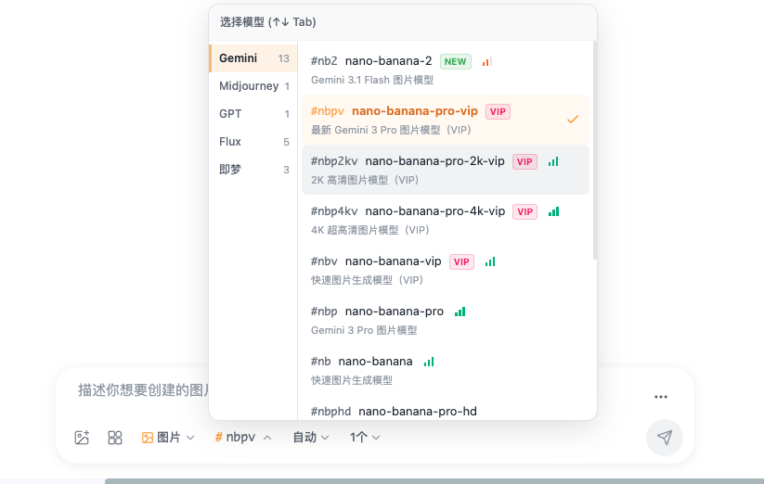
Task: Choose the #nb2 nano-banana-2 model
Action: [446, 70]
